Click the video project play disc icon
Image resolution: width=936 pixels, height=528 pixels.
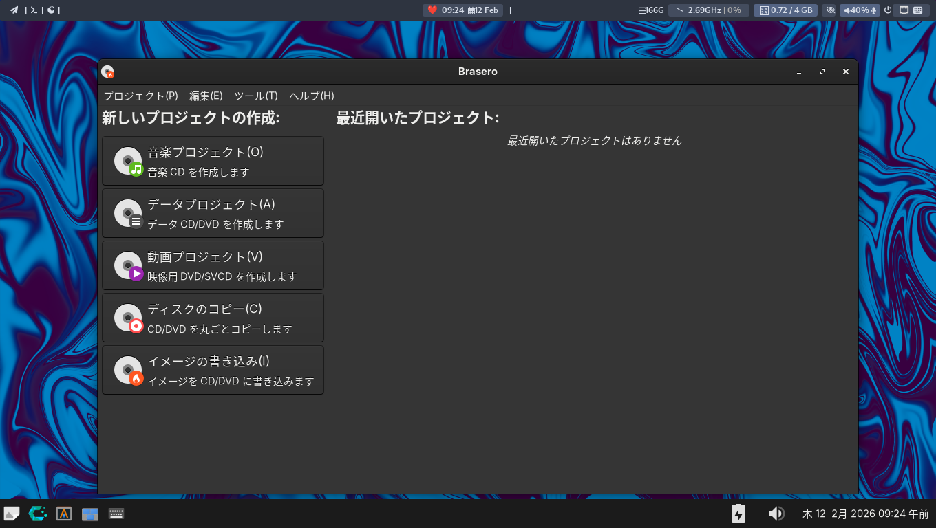pos(129,265)
